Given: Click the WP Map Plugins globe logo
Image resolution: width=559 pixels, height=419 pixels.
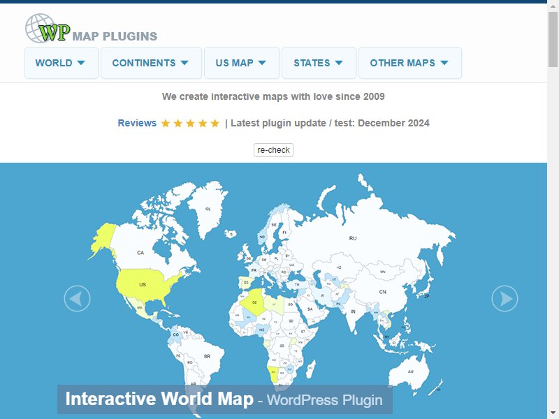Looking at the screenshot, I should click(x=91, y=28).
